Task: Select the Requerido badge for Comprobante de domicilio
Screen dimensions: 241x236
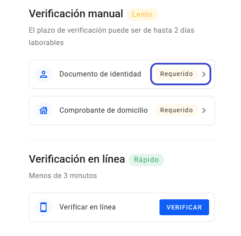Action: coord(177,110)
